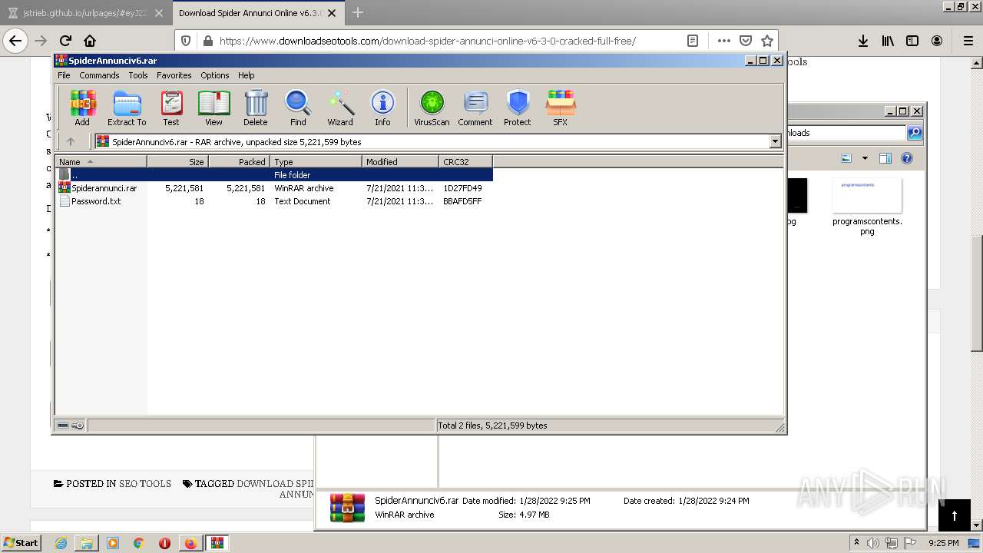Click the CRC32 value 1D27FD49
The width and height of the screenshot is (983, 553).
coord(462,188)
